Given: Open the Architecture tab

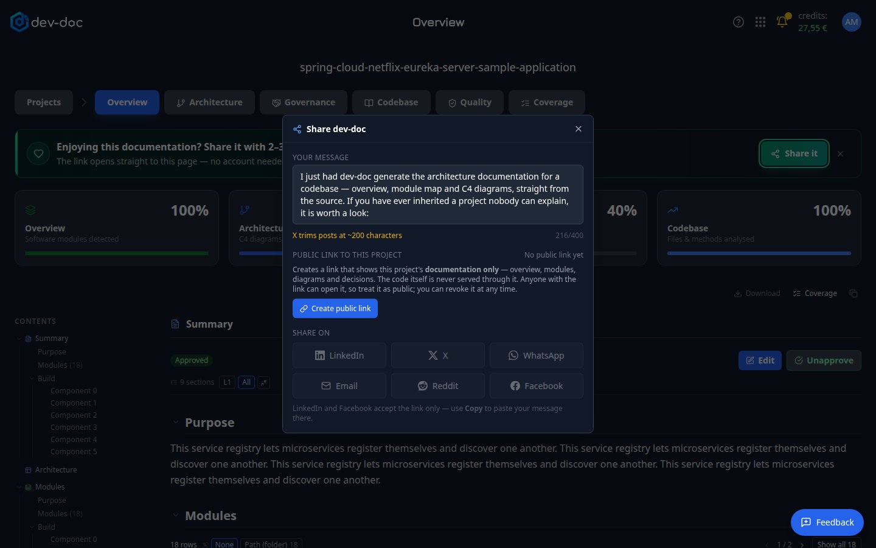Looking at the screenshot, I should 209,102.
